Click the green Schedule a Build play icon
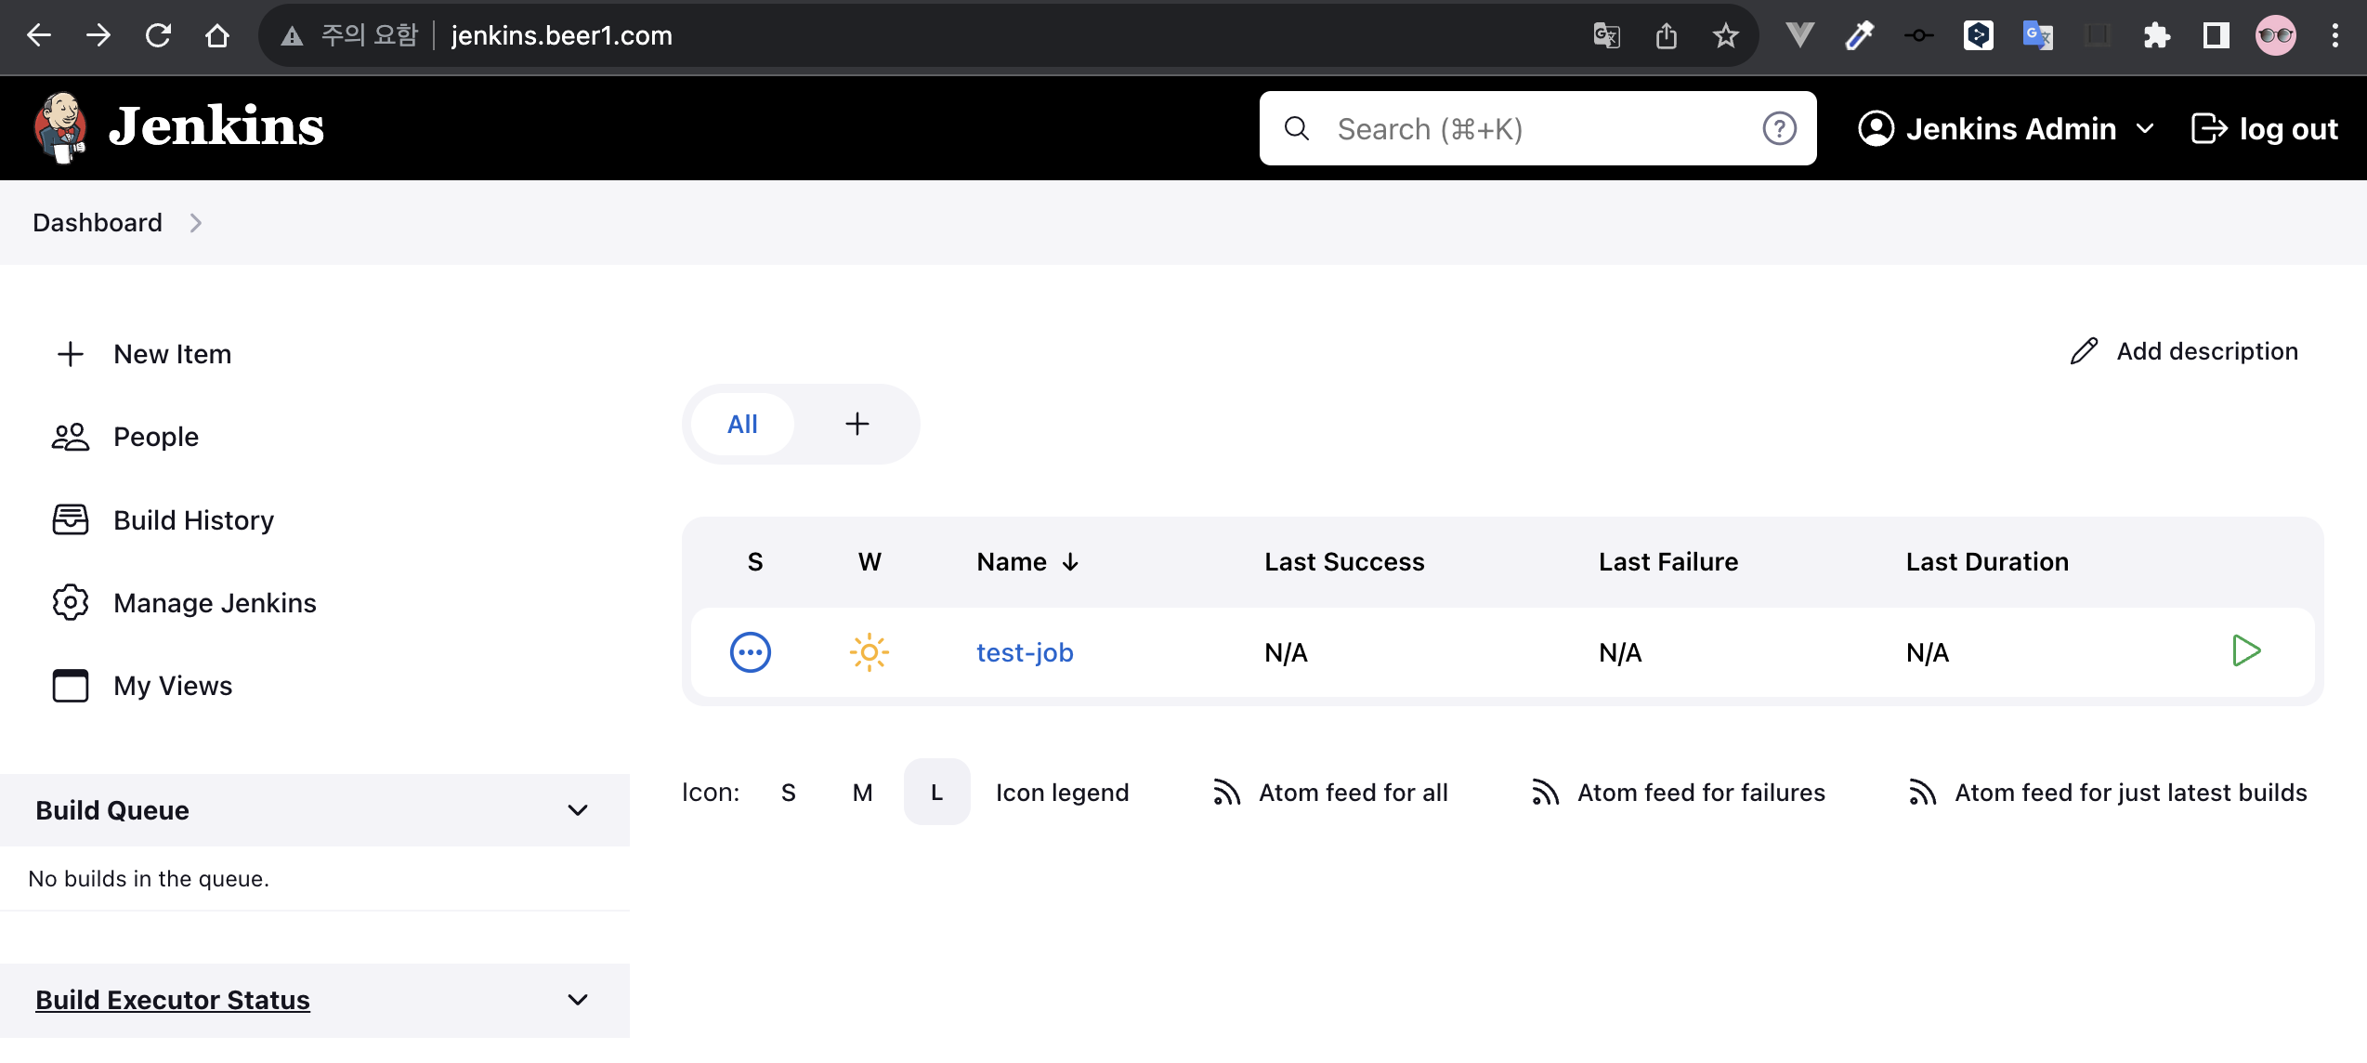 coord(2245,651)
